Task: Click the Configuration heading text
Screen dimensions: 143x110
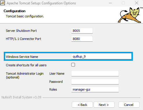Action: [14, 11]
